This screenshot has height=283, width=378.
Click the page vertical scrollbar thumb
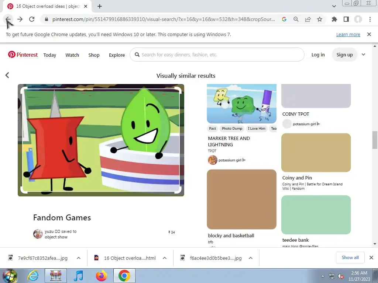tap(375, 140)
